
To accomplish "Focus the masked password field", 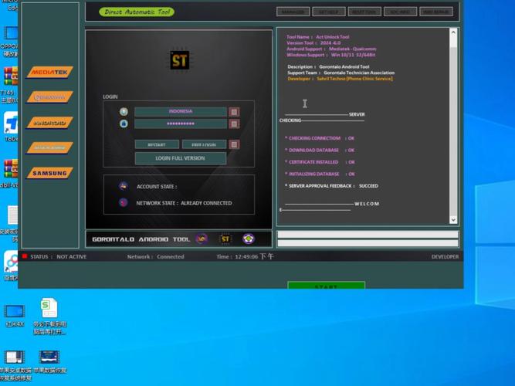I will click(181, 124).
